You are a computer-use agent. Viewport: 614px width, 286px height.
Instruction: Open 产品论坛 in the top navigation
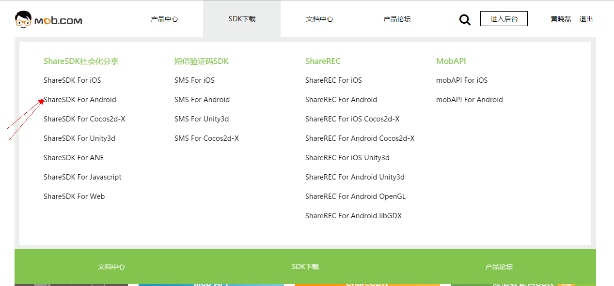[x=397, y=19]
